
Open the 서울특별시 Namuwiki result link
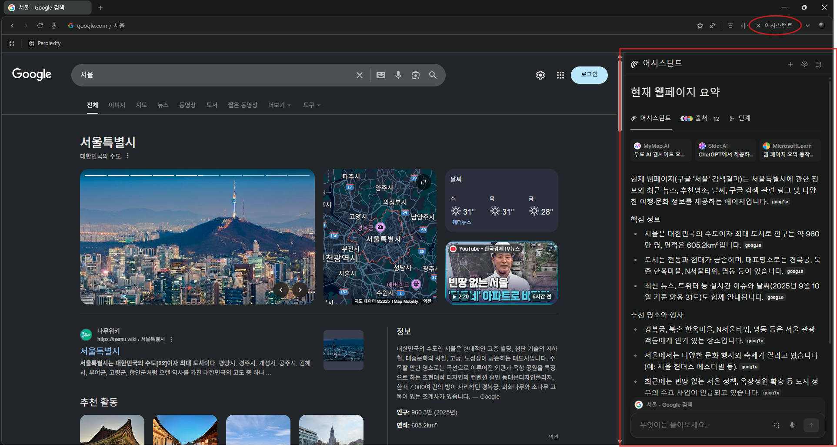pyautogui.click(x=100, y=351)
